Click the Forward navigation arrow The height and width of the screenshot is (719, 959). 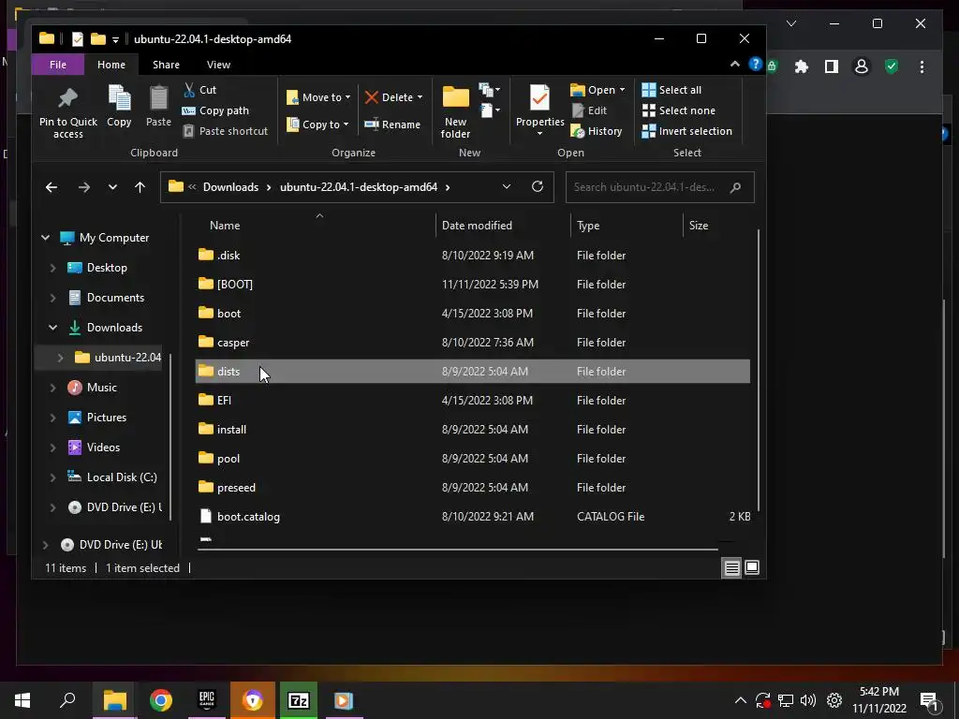83,187
